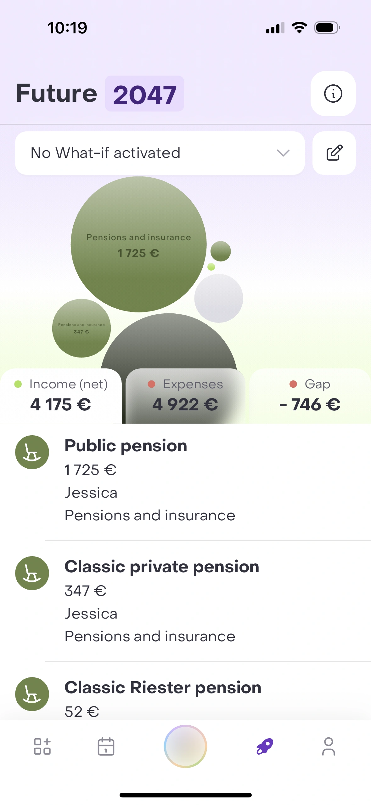Go to the calendar tab icon
Viewport: 371px width, 805px height.
[106, 746]
